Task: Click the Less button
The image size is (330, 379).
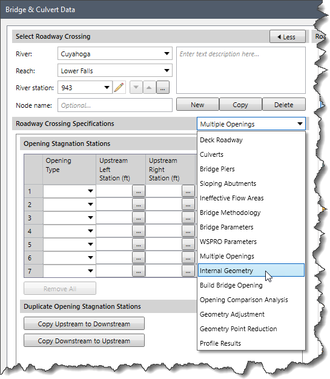Action: (288, 37)
